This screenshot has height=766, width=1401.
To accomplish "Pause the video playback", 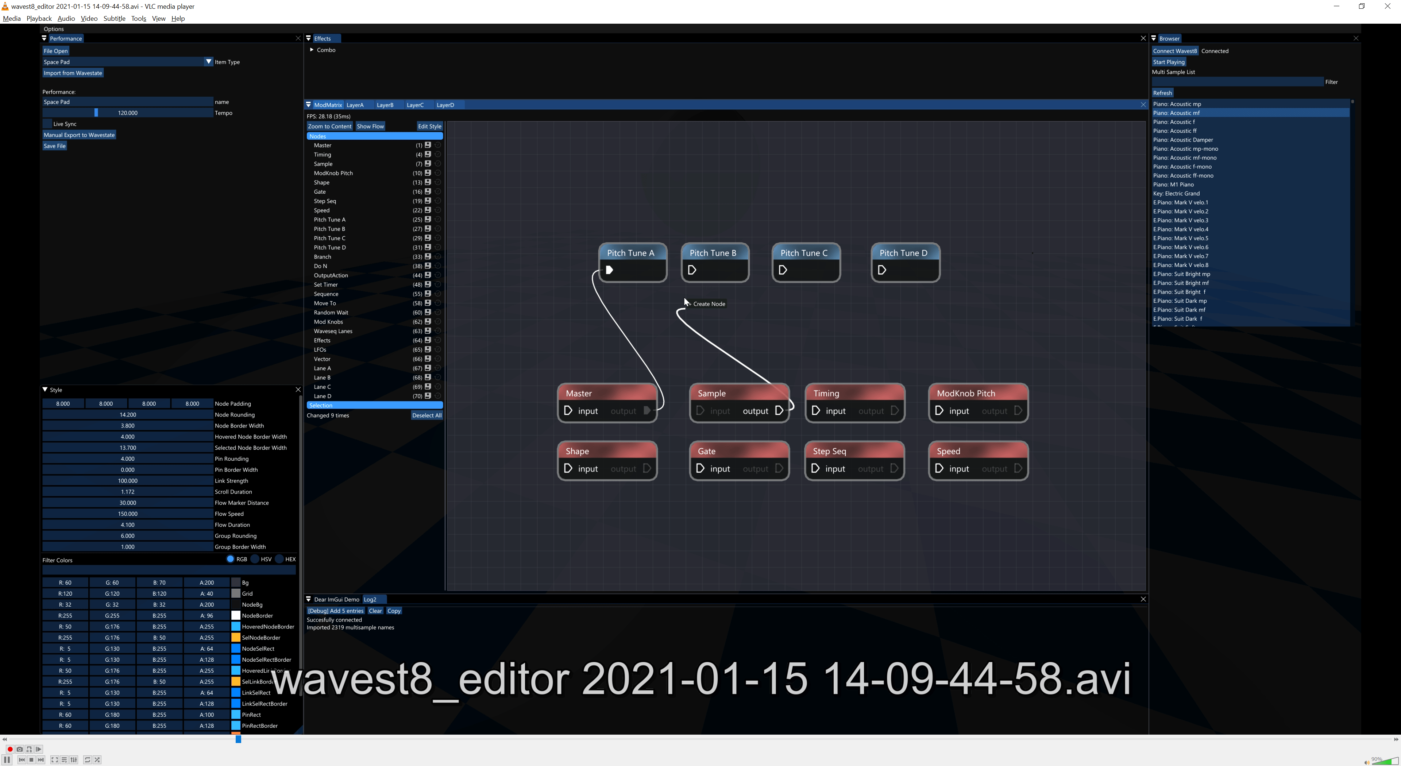I will [7, 760].
